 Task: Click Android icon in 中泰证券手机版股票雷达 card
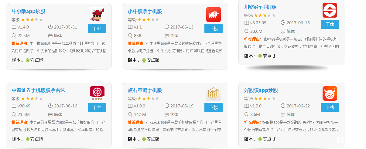tap(28, 139)
